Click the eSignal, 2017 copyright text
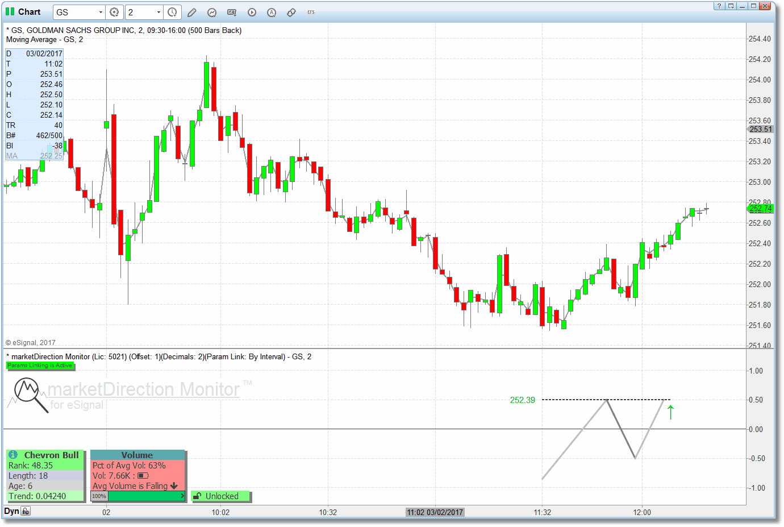 pyautogui.click(x=31, y=342)
